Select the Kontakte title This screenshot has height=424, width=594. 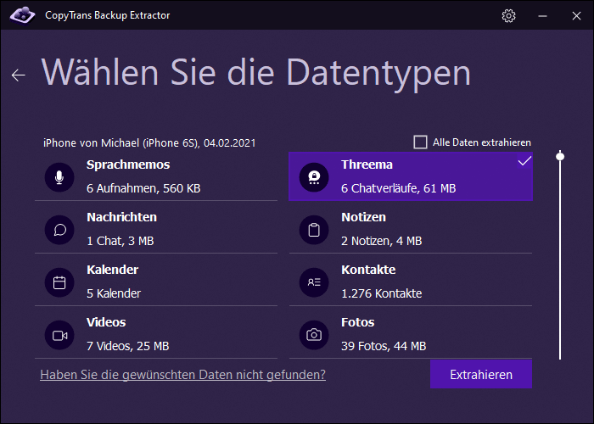point(368,270)
